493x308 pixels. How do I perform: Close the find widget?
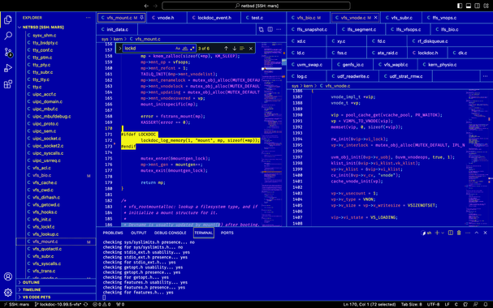[x=251, y=49]
